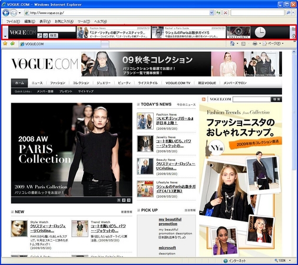Click the Add to Favorites star-plus icon
Viewport: 298px width, 265px height.
pyautogui.click(x=12, y=44)
